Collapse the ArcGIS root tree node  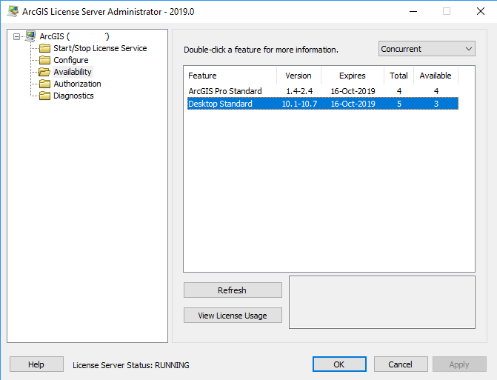(x=16, y=37)
